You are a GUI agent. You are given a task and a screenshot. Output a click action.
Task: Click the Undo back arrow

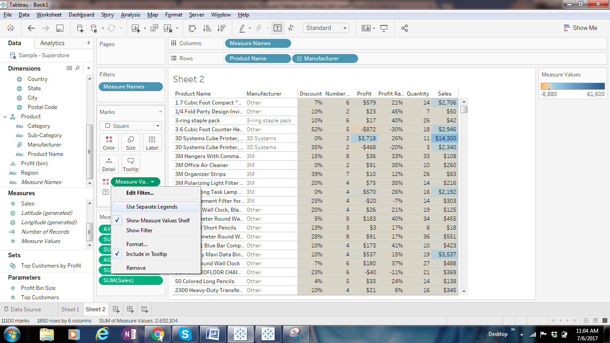click(31, 28)
